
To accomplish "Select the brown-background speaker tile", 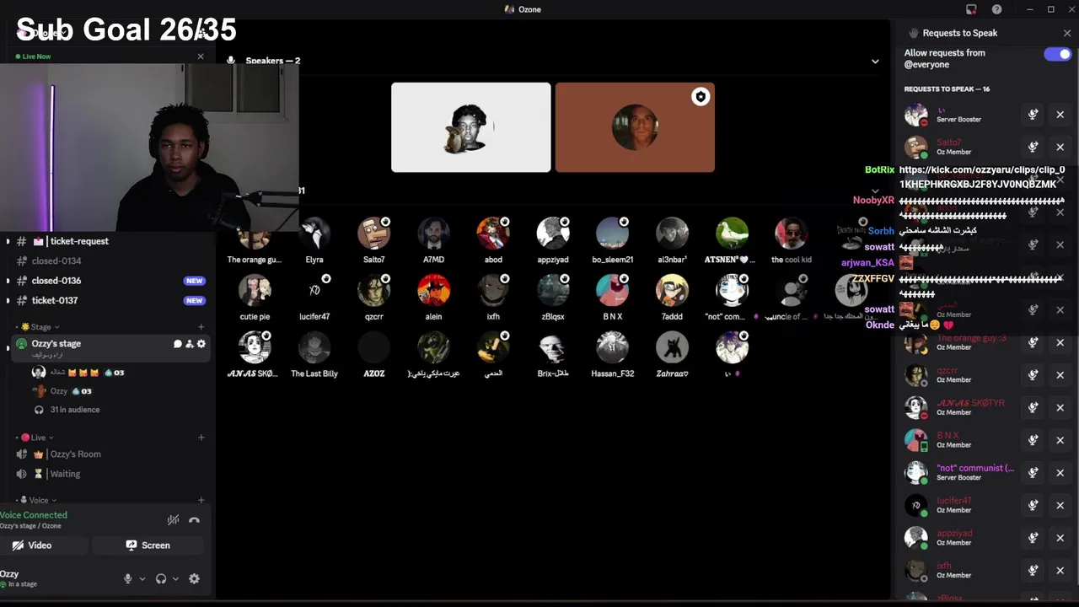I will click(x=635, y=127).
